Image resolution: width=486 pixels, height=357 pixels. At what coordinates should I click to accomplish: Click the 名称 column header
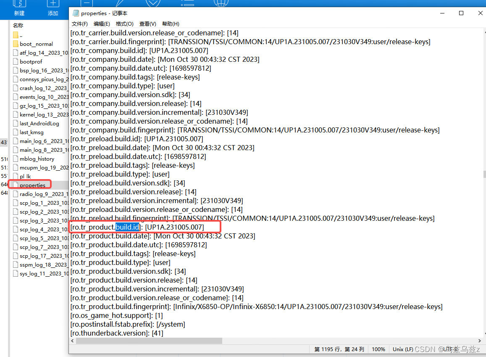(18, 25)
